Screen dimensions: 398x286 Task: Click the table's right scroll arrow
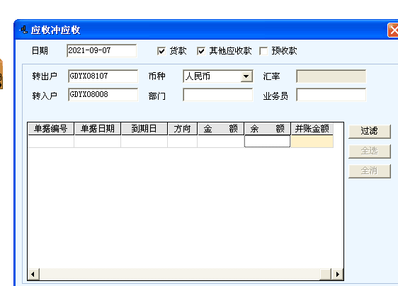[x=337, y=274]
